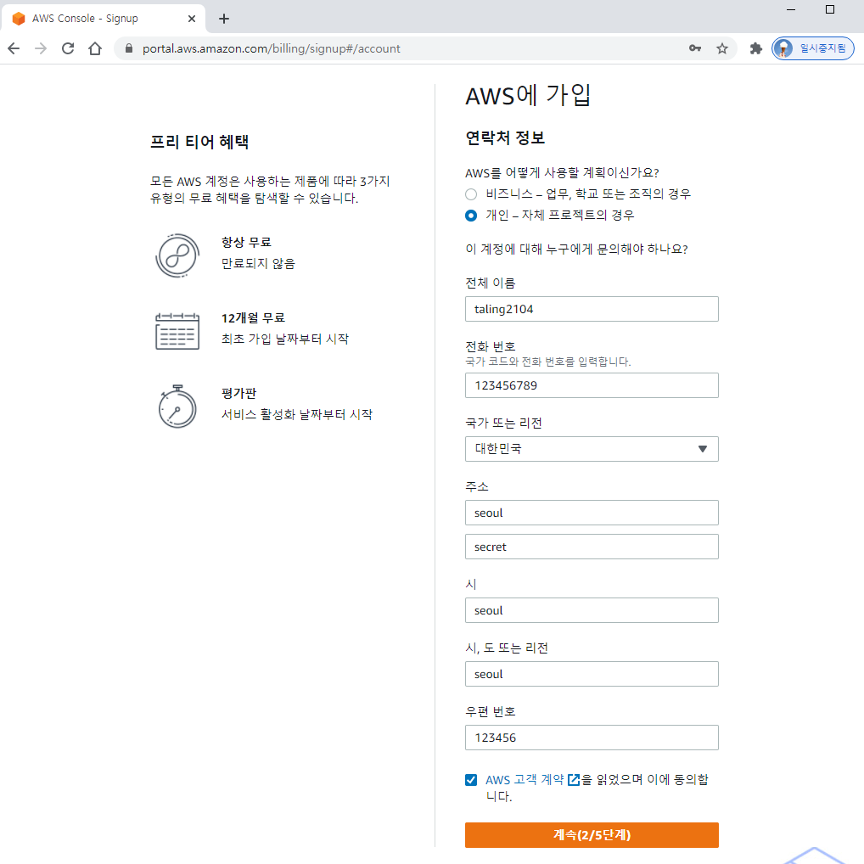The image size is (864, 864).
Task: Open the 일시중지됨 profile button
Action: point(813,48)
